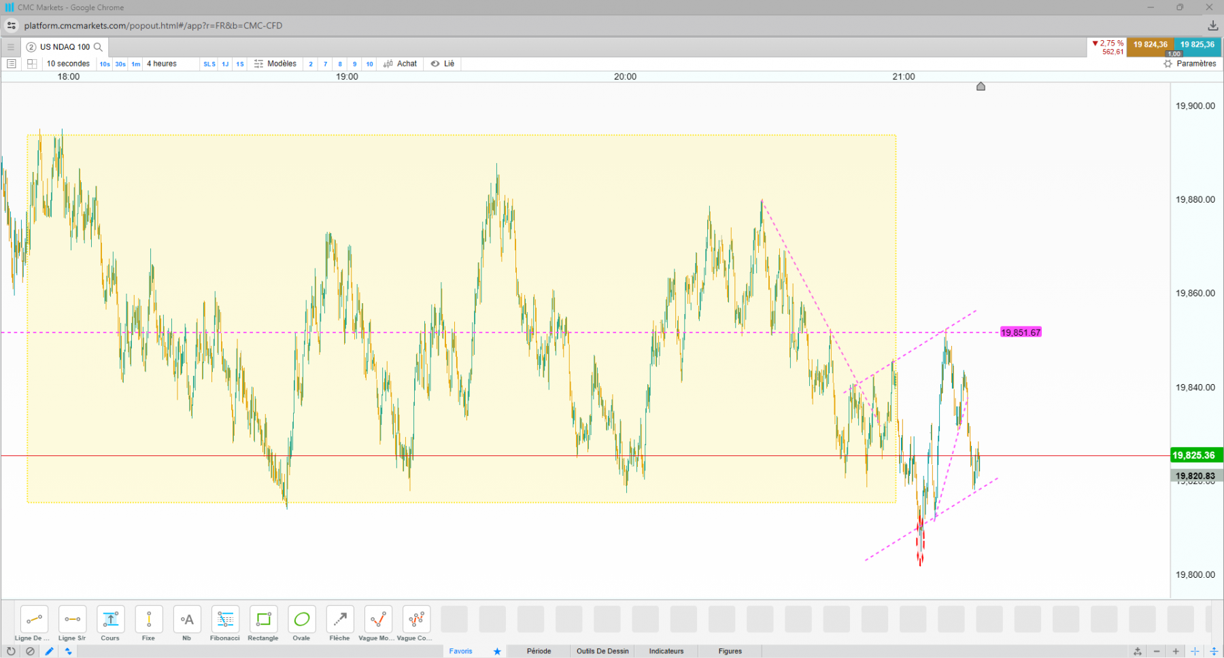
Task: Load chart template number 2
Action: pyautogui.click(x=311, y=64)
